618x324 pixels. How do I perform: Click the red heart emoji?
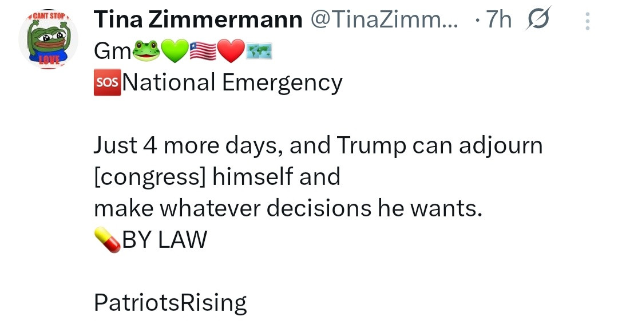click(x=232, y=52)
